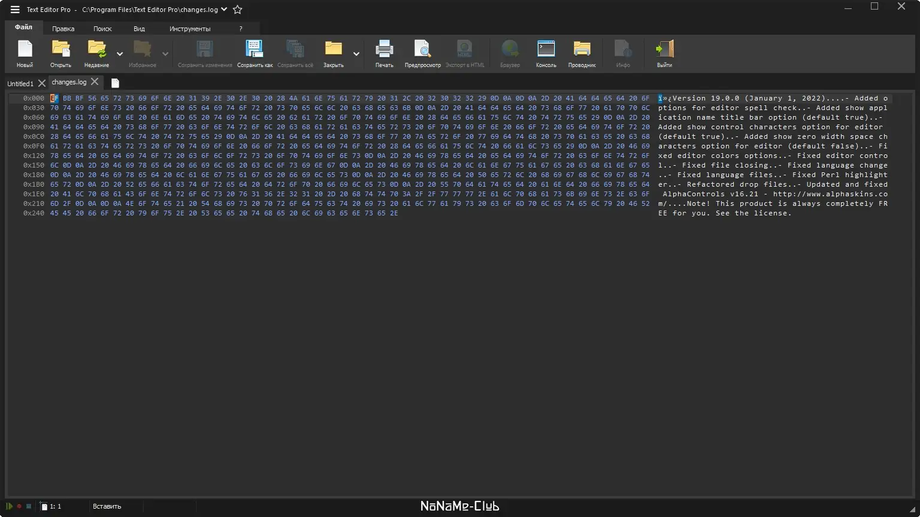Open the hamburger main menu
This screenshot has width=920, height=517.
click(15, 10)
